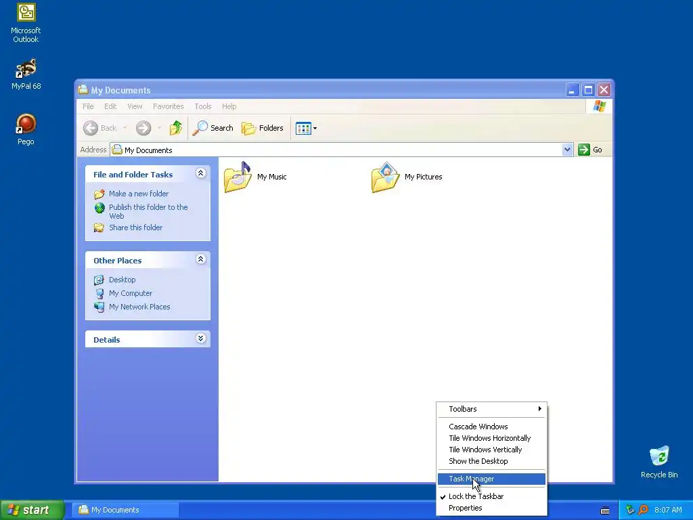Viewport: 693px width, 520px height.
Task: Go to Desktop in Other Places
Action: tap(122, 280)
